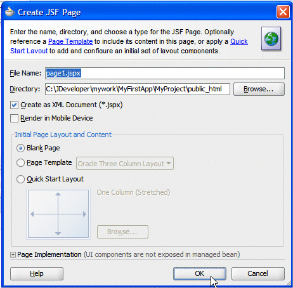Click the JDeveloper coffee cup title icon

[10, 11]
